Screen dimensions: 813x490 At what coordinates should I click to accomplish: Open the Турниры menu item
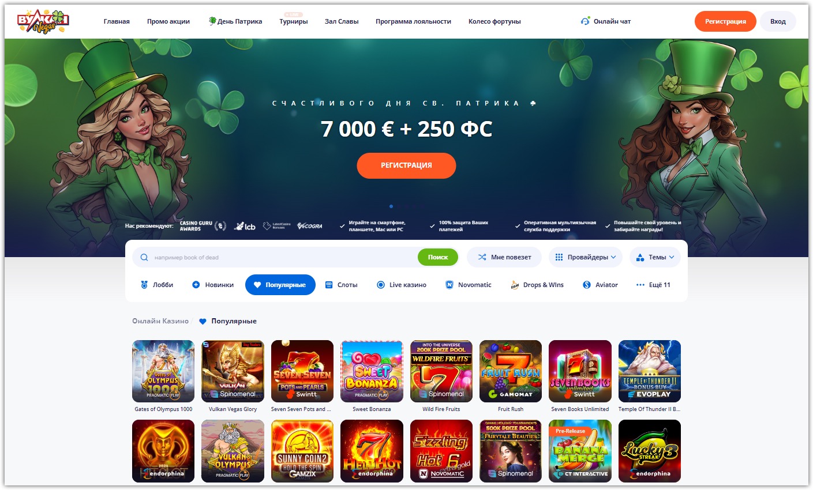(294, 21)
